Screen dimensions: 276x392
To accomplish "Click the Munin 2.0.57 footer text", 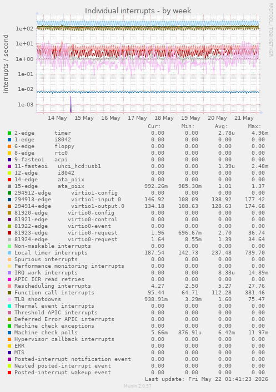I will pyautogui.click(x=138, y=386).
